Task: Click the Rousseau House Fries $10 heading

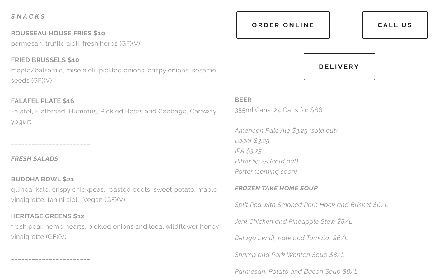Action: (x=58, y=33)
